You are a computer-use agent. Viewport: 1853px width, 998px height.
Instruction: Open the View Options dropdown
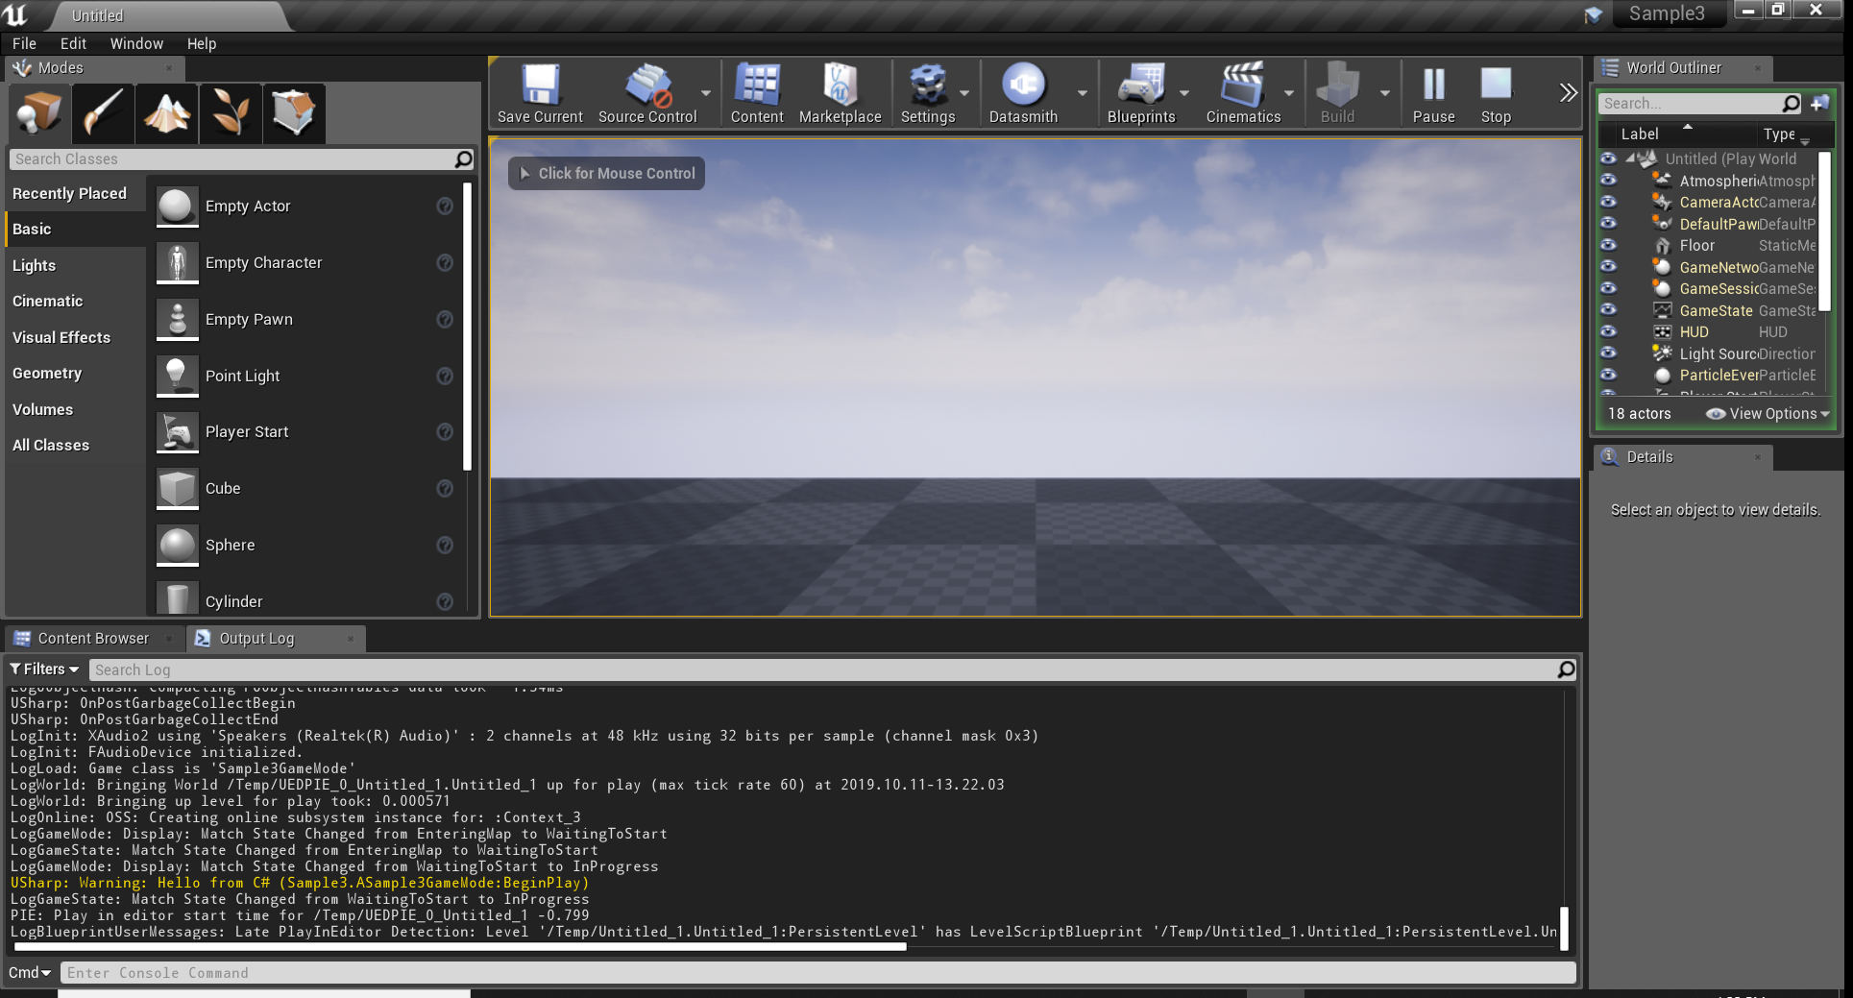coord(1768,414)
